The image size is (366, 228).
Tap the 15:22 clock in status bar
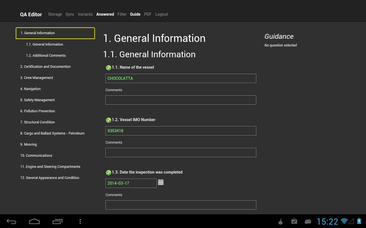[x=327, y=221]
